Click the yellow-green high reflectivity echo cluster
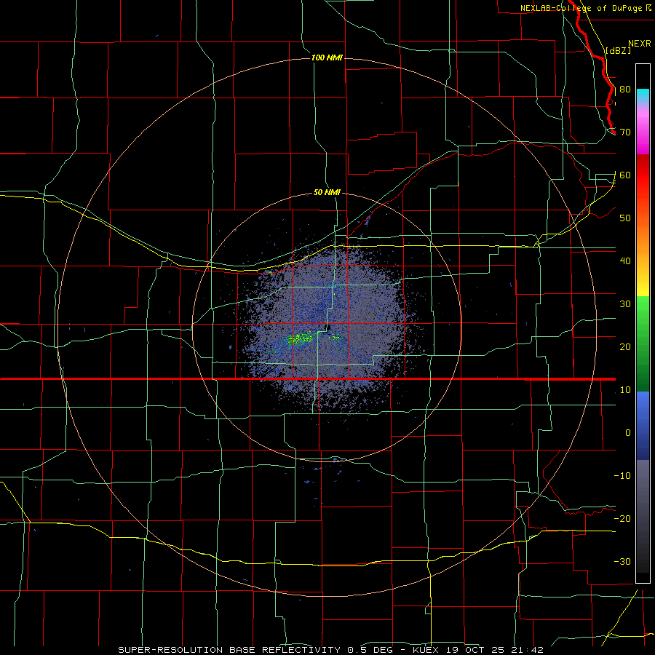The image size is (655, 655). pyautogui.click(x=300, y=338)
